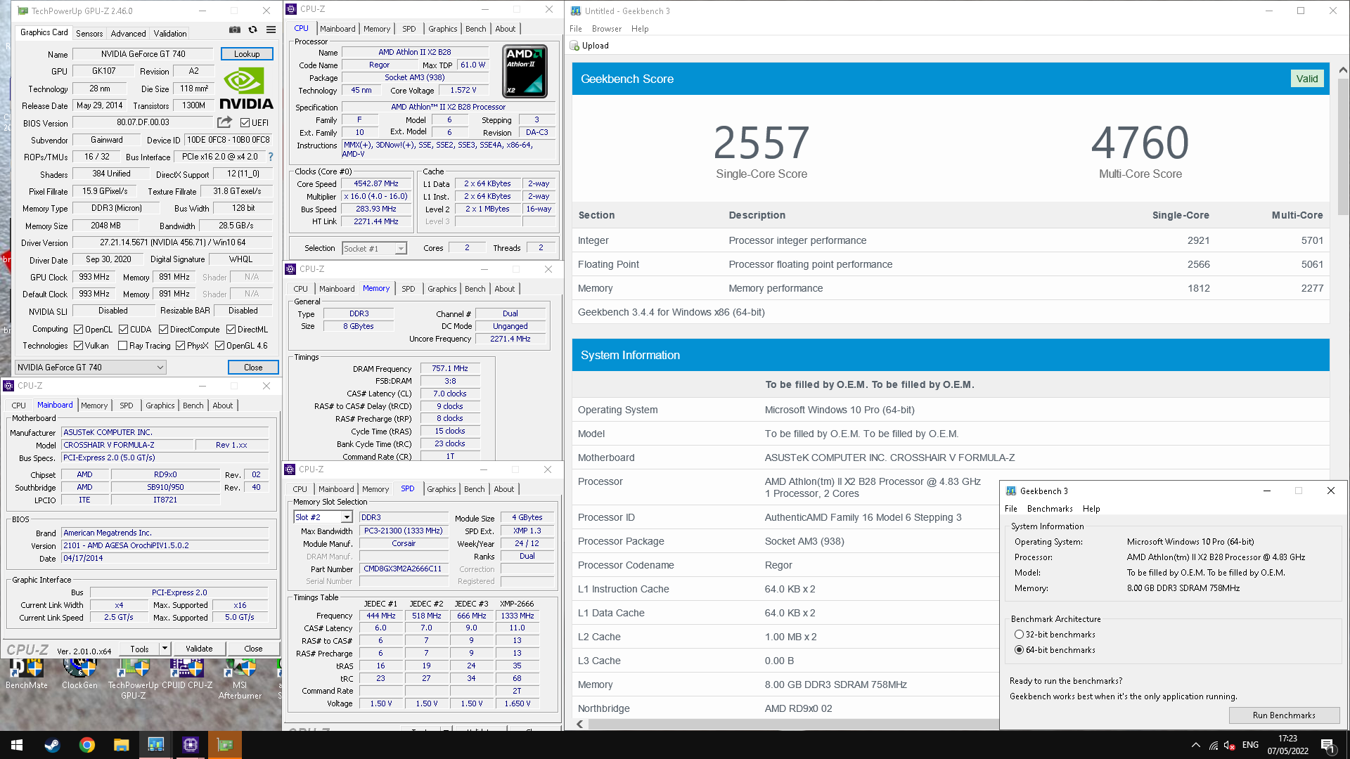The width and height of the screenshot is (1350, 759).
Task: Open the NVIDIA GeForce GT 740 GPU dropdown
Action: pos(91,367)
